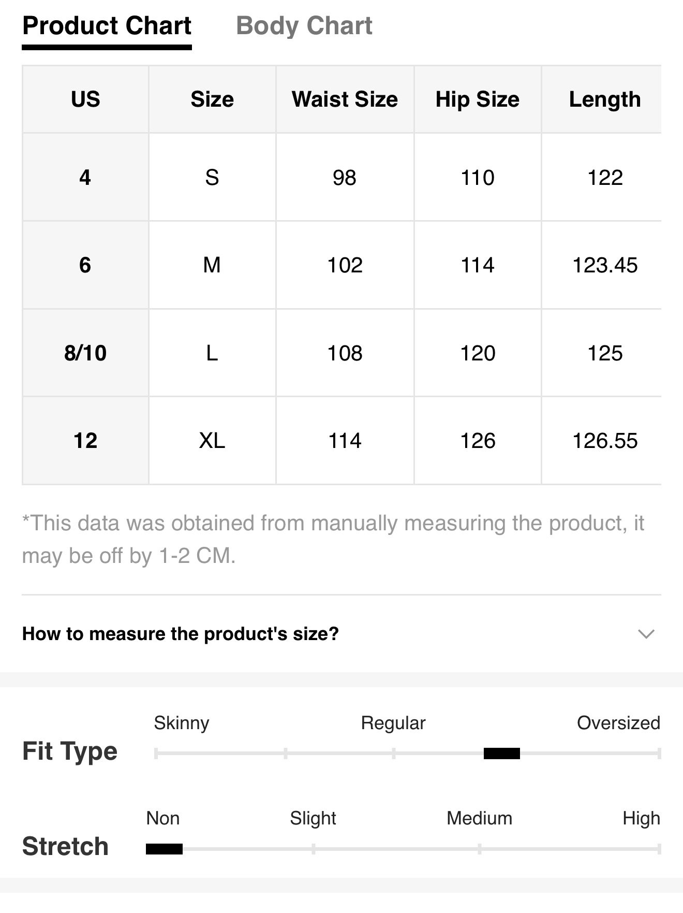Click the Stretch slider black marker
The image size is (683, 913).
point(164,849)
